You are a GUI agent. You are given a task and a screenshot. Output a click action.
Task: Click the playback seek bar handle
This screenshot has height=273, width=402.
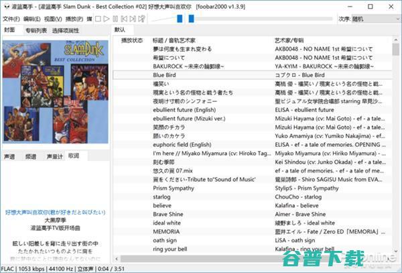point(191,19)
